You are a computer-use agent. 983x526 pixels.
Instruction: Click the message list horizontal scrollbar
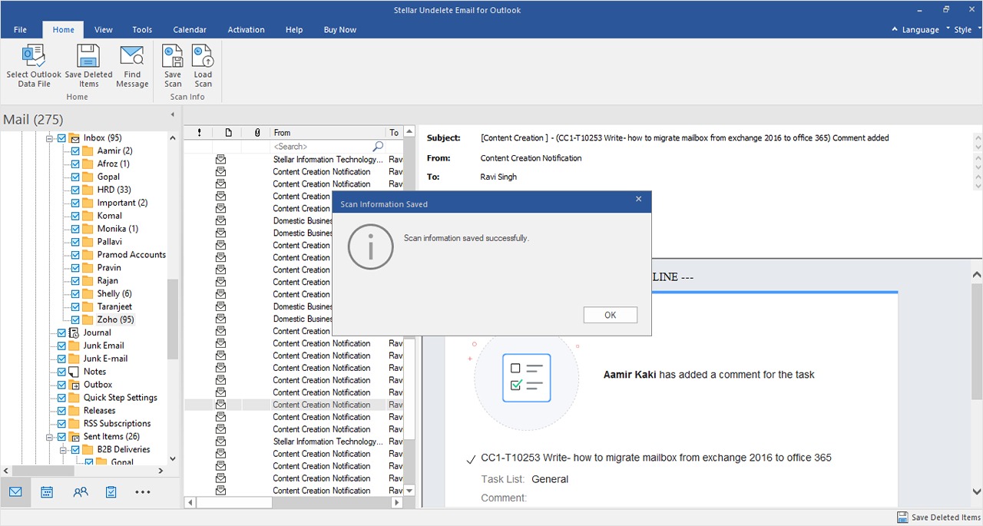(x=234, y=503)
